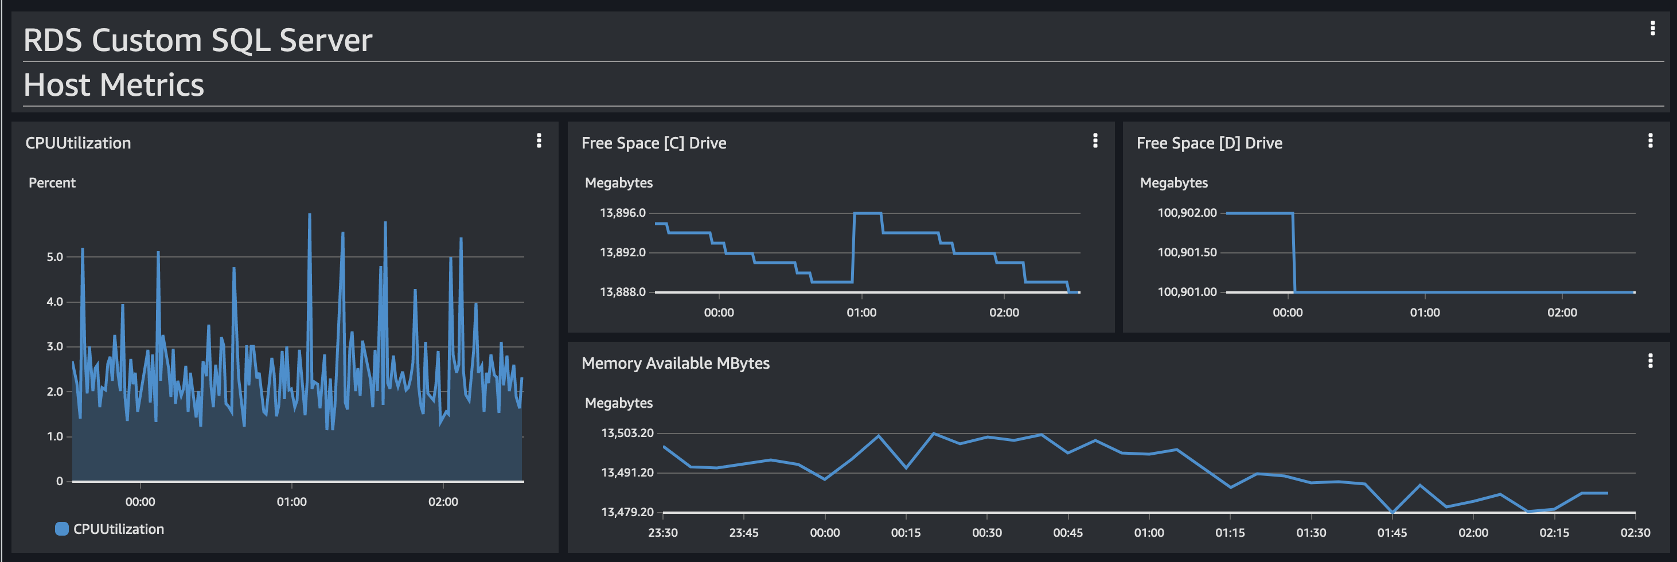Click the 00:15 time label on Memory chart

(x=906, y=533)
